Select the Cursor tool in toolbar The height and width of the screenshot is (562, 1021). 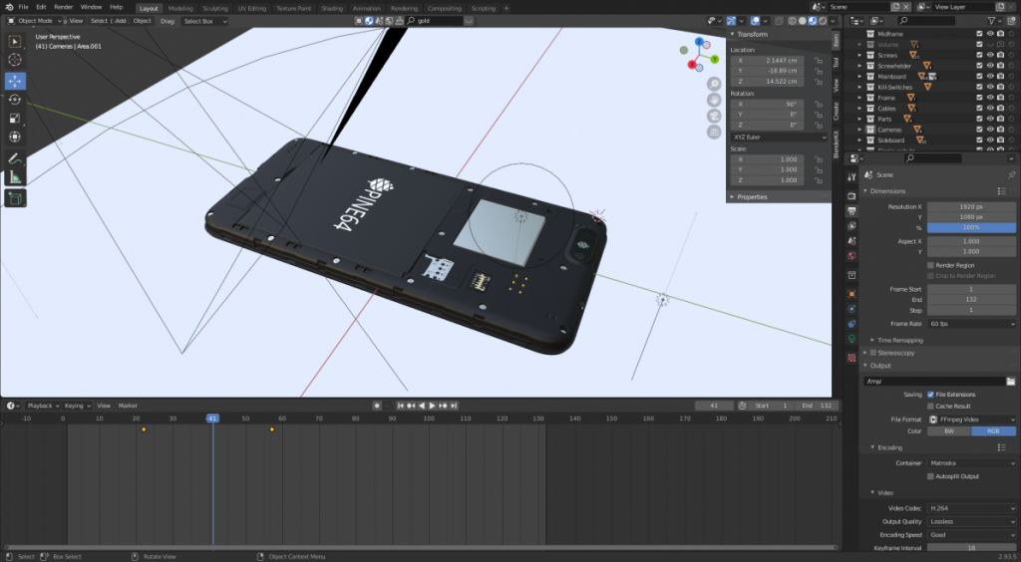click(15, 60)
